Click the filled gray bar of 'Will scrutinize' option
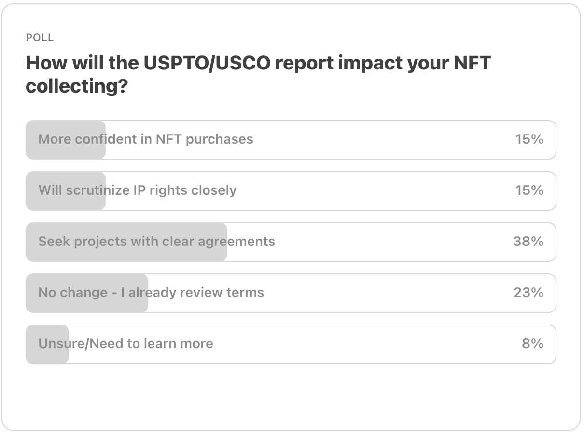 (x=66, y=191)
